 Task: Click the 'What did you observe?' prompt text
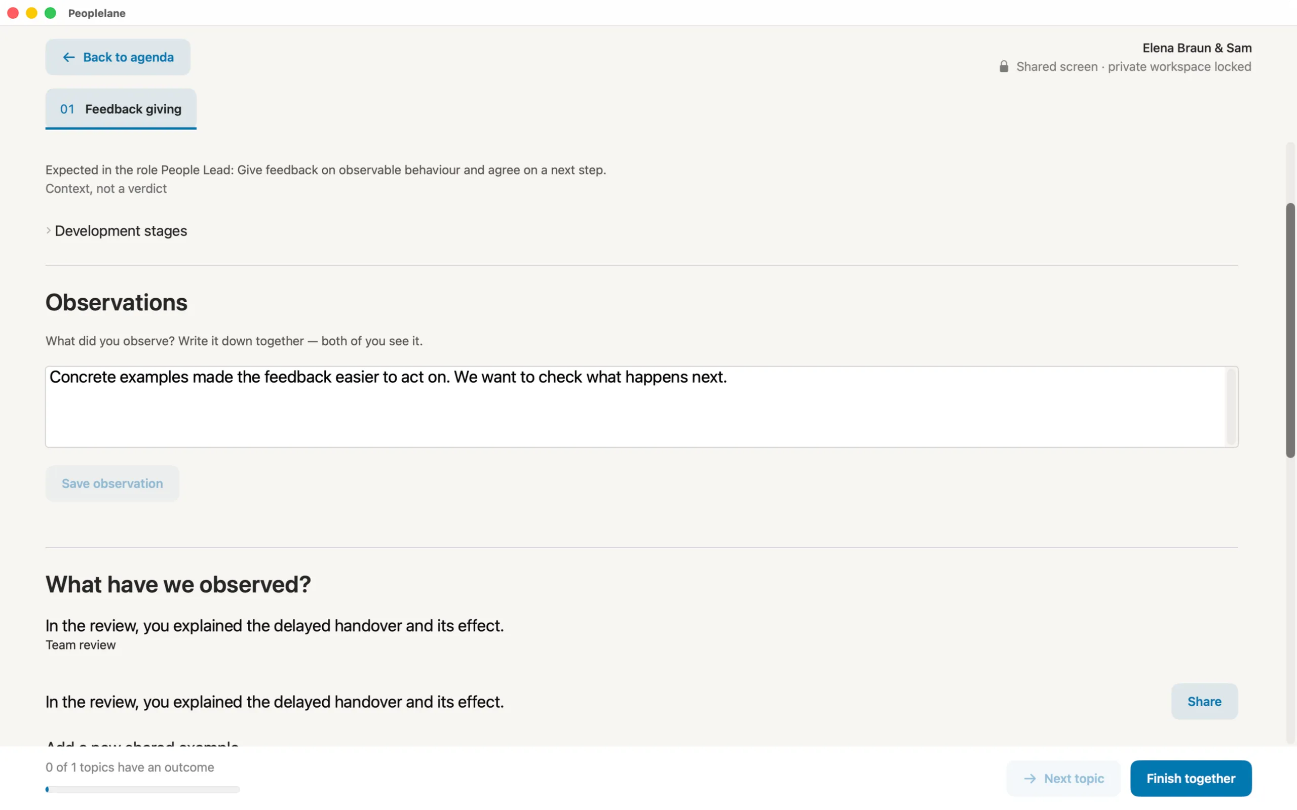pos(234,341)
